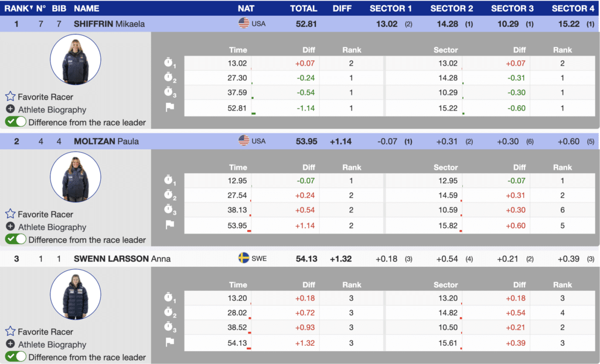
Task: Click the TOTAL column header
Action: click(x=304, y=8)
